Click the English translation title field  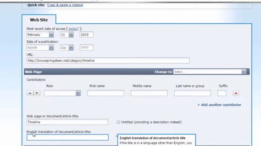(68, 137)
